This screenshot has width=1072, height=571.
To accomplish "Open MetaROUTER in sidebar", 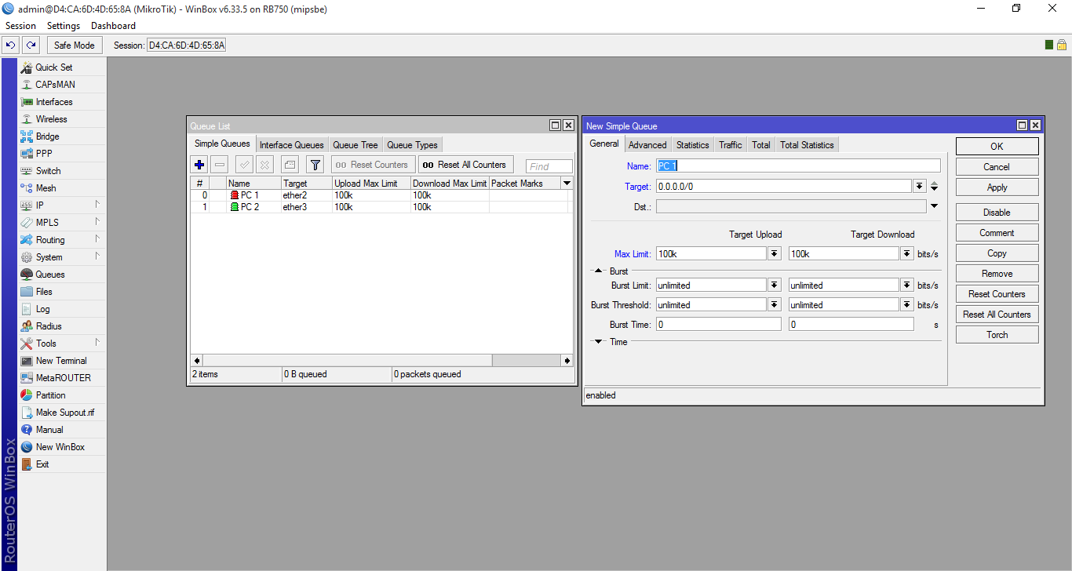I will tap(63, 378).
